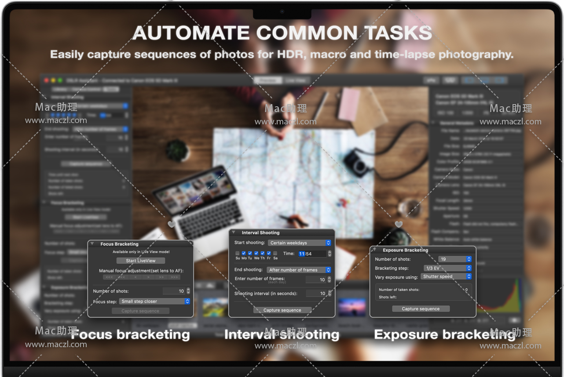The height and width of the screenshot is (377, 564).
Task: Enable the Su weekday checkbox
Action: 238,254
